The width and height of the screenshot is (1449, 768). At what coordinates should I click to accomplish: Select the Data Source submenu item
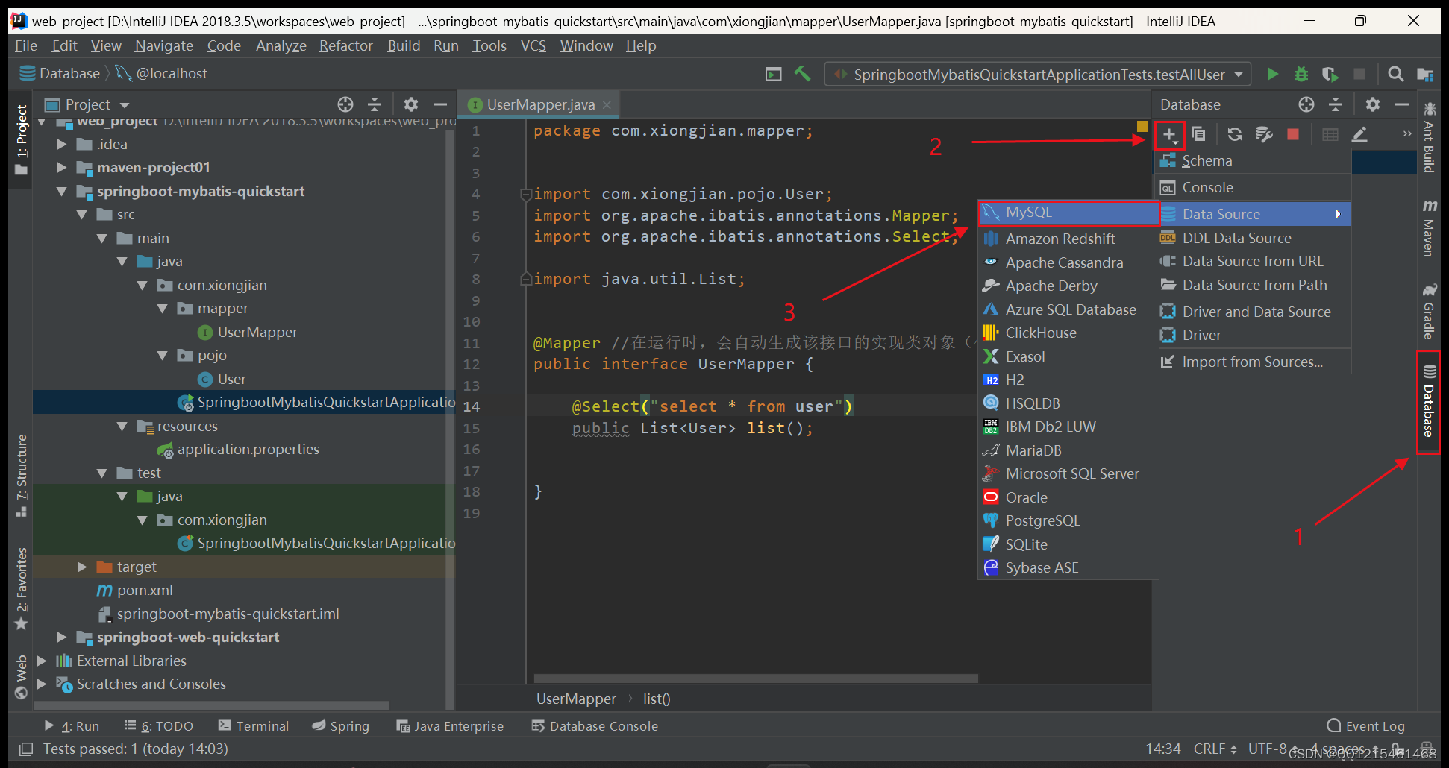[1255, 214]
